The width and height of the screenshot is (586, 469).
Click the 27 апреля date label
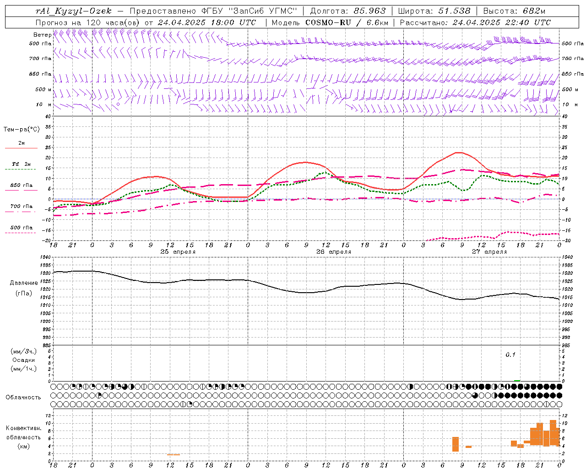(489, 252)
